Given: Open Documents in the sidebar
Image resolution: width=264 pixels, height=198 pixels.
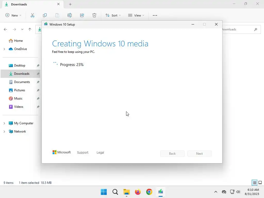Looking at the screenshot, I should [22, 82].
